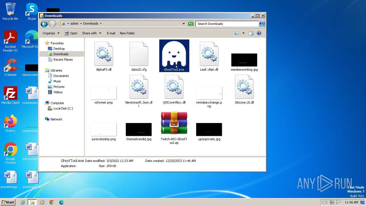Select the Twitch-AIO-GhostTool.zip archive icon
This screenshot has width=366, height=206.
click(174, 123)
